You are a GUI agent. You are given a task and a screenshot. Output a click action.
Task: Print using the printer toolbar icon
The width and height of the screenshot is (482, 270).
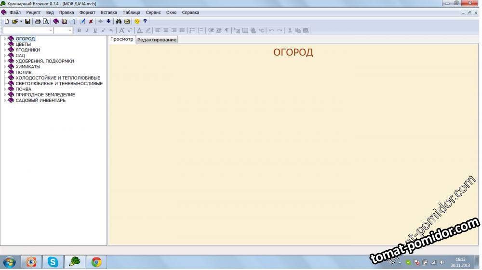coord(38,22)
